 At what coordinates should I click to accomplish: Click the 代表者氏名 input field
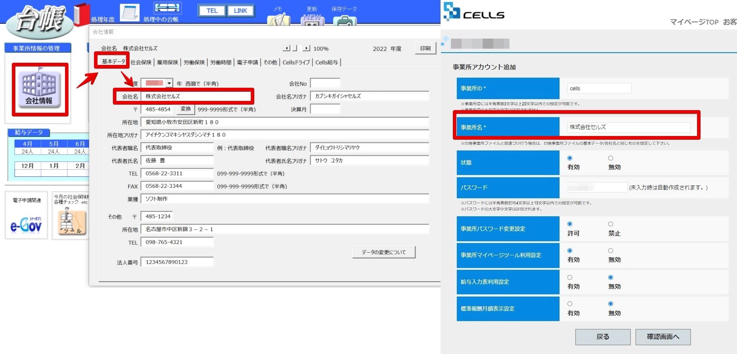[x=177, y=161]
